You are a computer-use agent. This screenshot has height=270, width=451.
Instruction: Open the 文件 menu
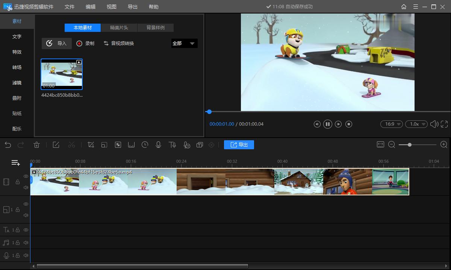[70, 7]
